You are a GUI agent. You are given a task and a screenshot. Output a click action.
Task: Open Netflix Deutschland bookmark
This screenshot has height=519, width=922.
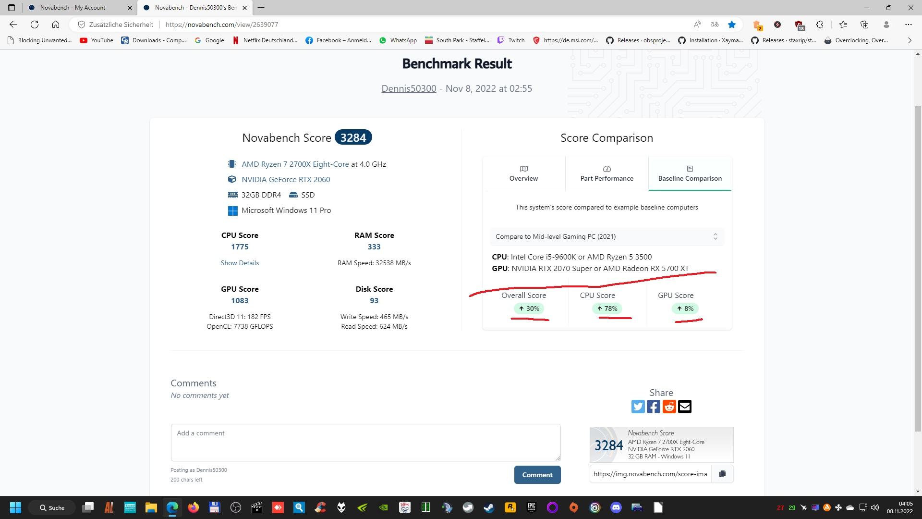click(x=265, y=40)
